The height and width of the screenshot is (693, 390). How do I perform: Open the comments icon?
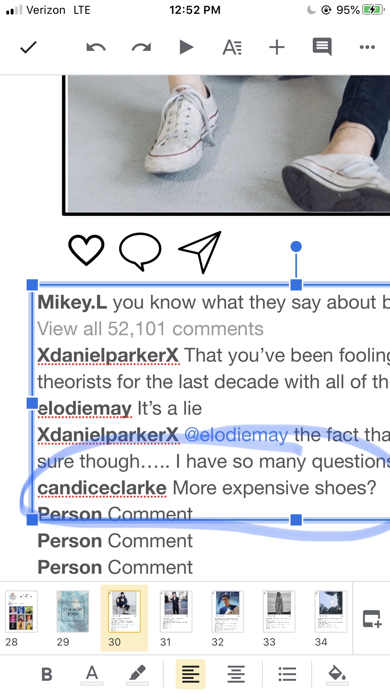click(x=322, y=47)
